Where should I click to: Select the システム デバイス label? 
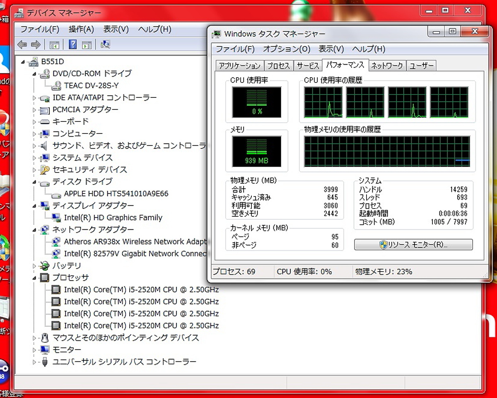click(x=82, y=158)
